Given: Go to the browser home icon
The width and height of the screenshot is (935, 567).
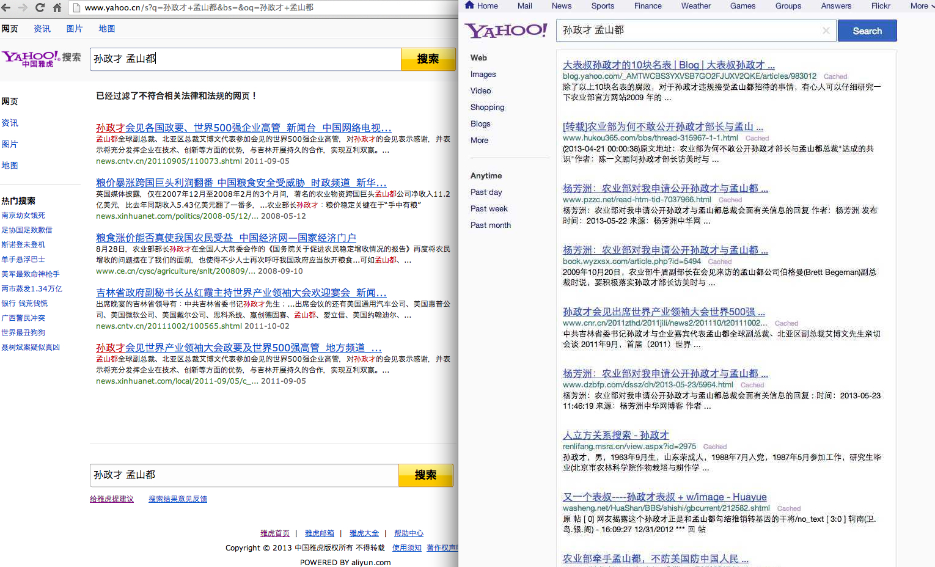Looking at the screenshot, I should 57,7.
